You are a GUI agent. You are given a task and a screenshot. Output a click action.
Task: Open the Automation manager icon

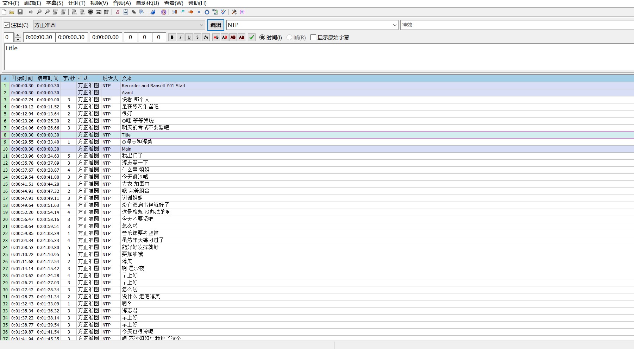point(153,12)
